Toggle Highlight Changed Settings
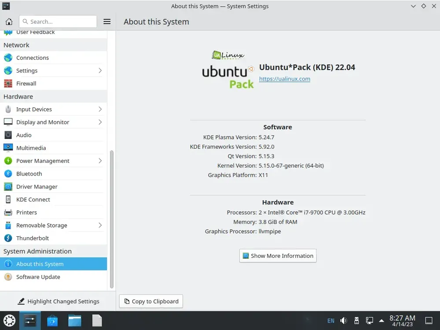Image resolution: width=440 pixels, height=330 pixels. point(58,301)
